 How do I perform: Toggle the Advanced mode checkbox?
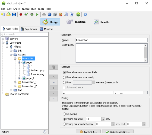64,88
